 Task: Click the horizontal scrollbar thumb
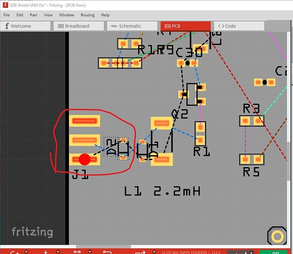[x=103, y=247]
